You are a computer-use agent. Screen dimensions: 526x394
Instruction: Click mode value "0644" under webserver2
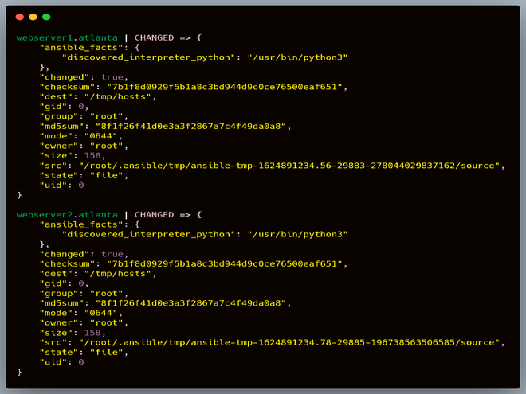(x=101, y=313)
